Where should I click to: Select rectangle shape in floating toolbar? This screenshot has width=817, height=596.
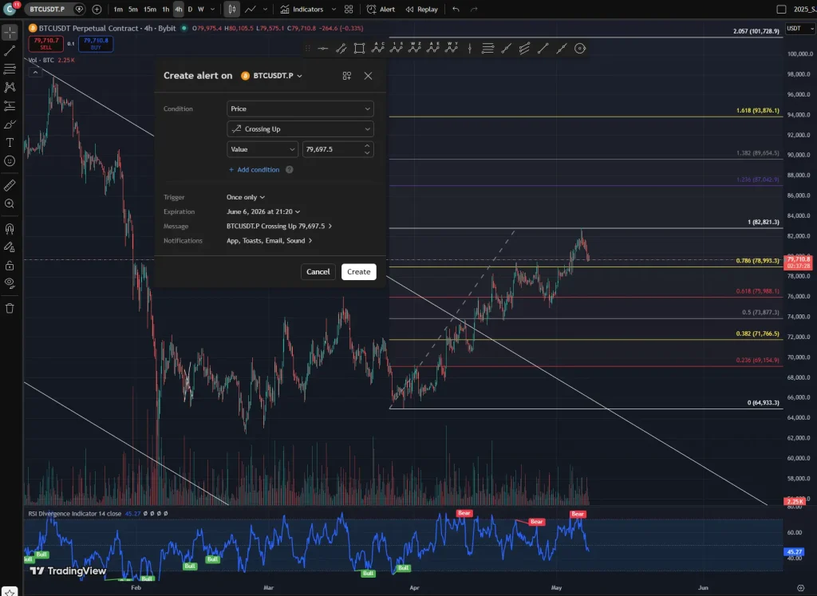359,49
